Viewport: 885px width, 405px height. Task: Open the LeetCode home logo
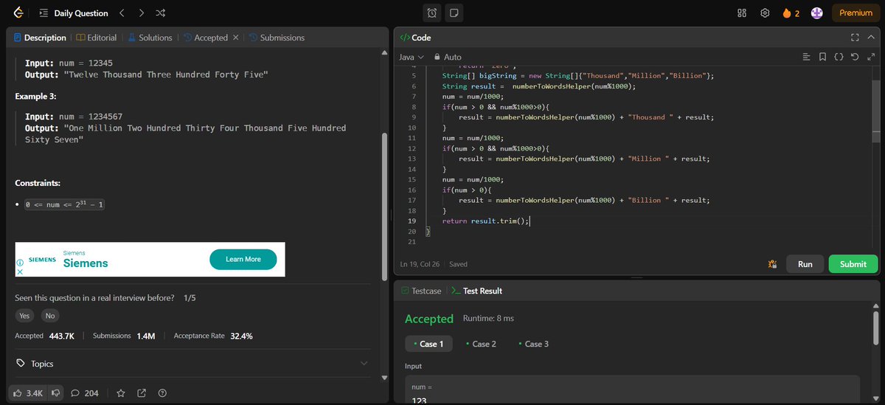17,13
